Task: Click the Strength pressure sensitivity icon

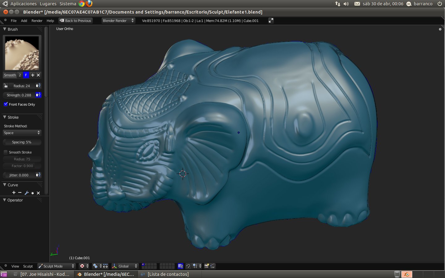Action: (38, 95)
